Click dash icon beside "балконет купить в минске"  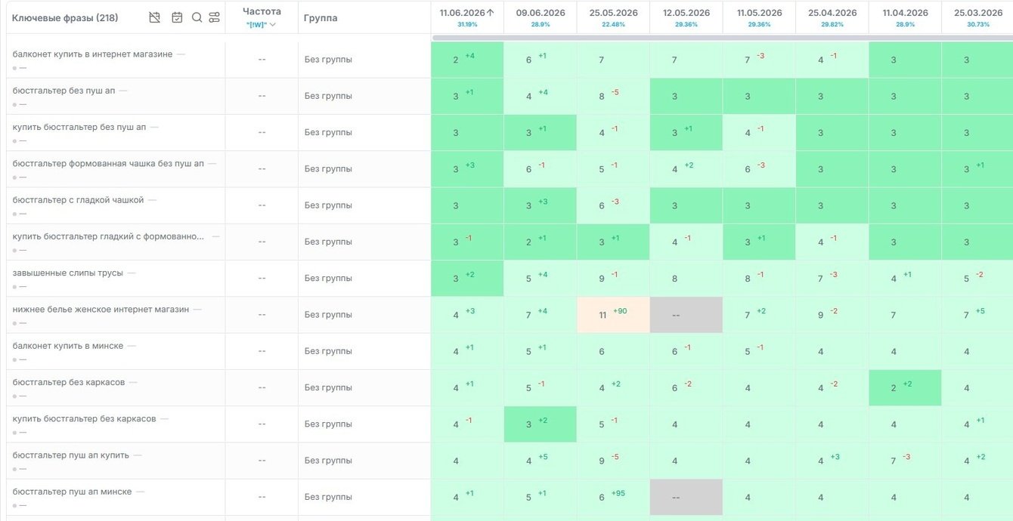[x=132, y=346]
